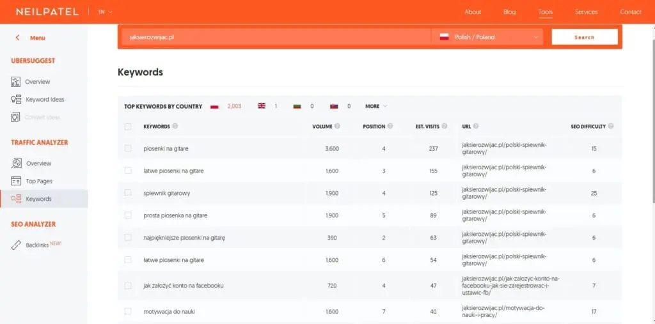Select the Bulgaria flag keywords
Viewport: 655px width, 324px height.
[x=297, y=107]
